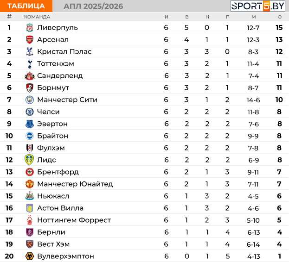Select the Leeds yellow shield crest

[29, 160]
